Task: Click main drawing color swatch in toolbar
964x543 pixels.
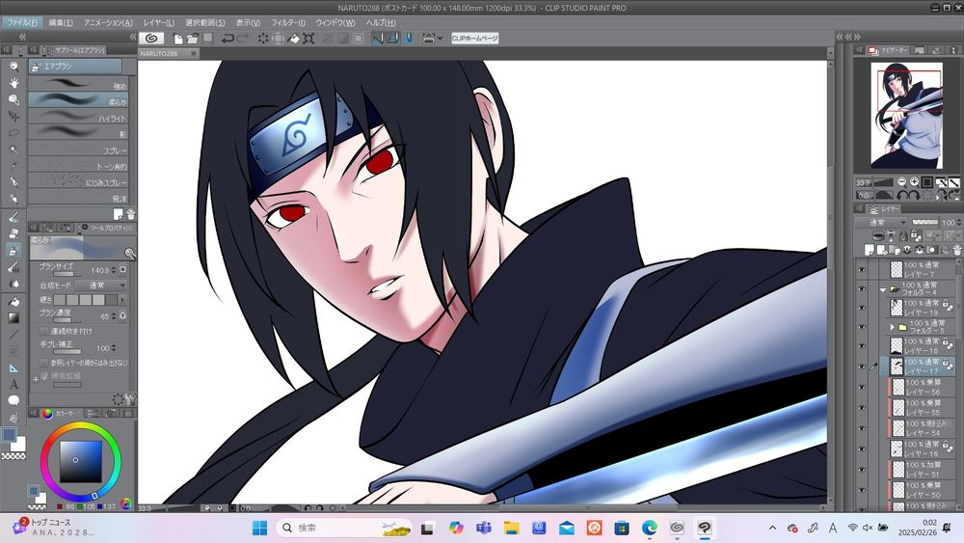Action: click(x=9, y=435)
